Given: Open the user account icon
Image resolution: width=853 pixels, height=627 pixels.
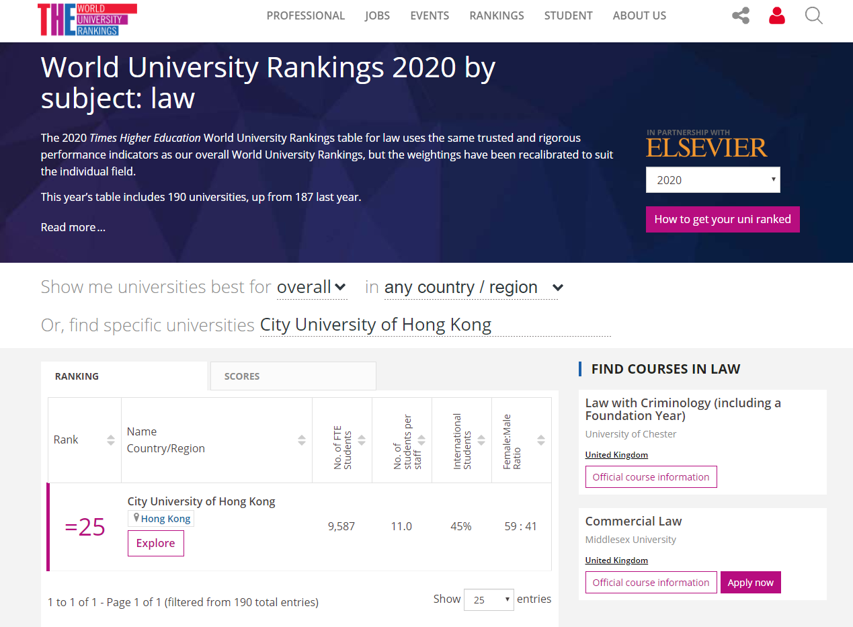Looking at the screenshot, I should coord(777,15).
